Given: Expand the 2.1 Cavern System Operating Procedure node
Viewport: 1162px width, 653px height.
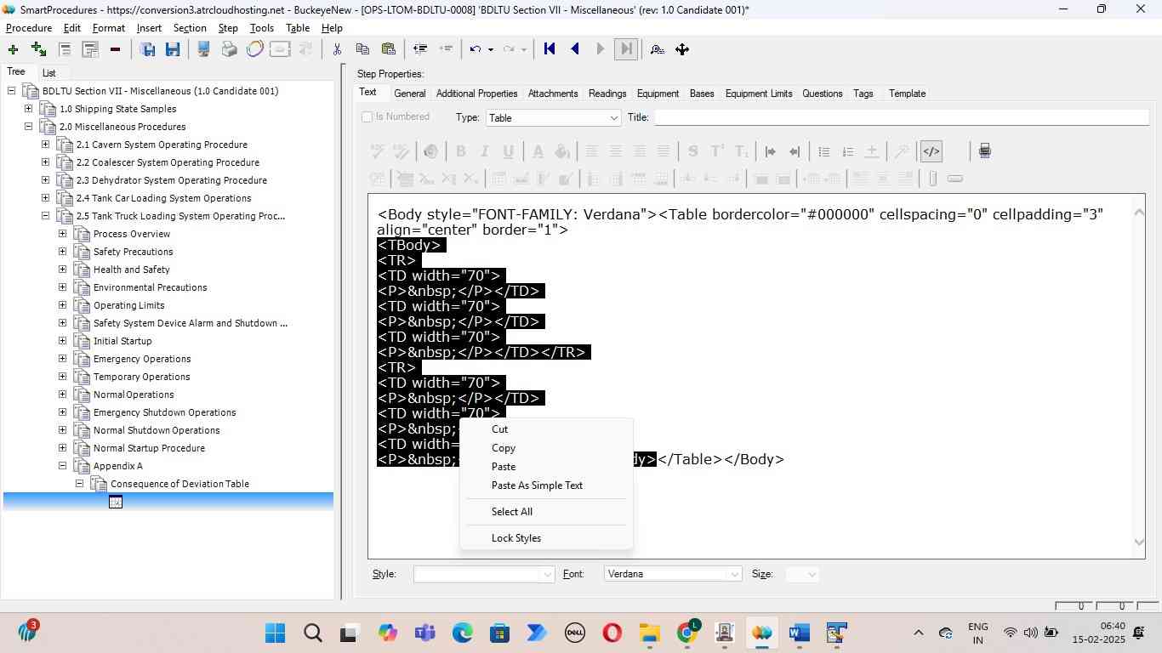Looking at the screenshot, I should pos(45,145).
